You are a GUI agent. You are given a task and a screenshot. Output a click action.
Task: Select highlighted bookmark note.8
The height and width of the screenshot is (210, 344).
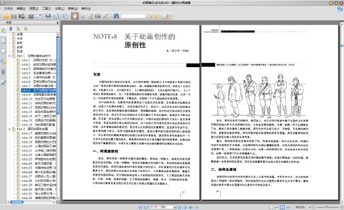pos(38,90)
